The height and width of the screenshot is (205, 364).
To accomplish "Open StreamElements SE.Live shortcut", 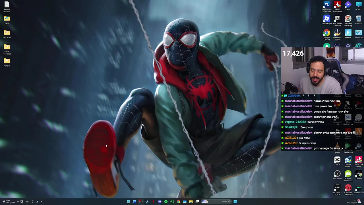I will (x=337, y=35).
